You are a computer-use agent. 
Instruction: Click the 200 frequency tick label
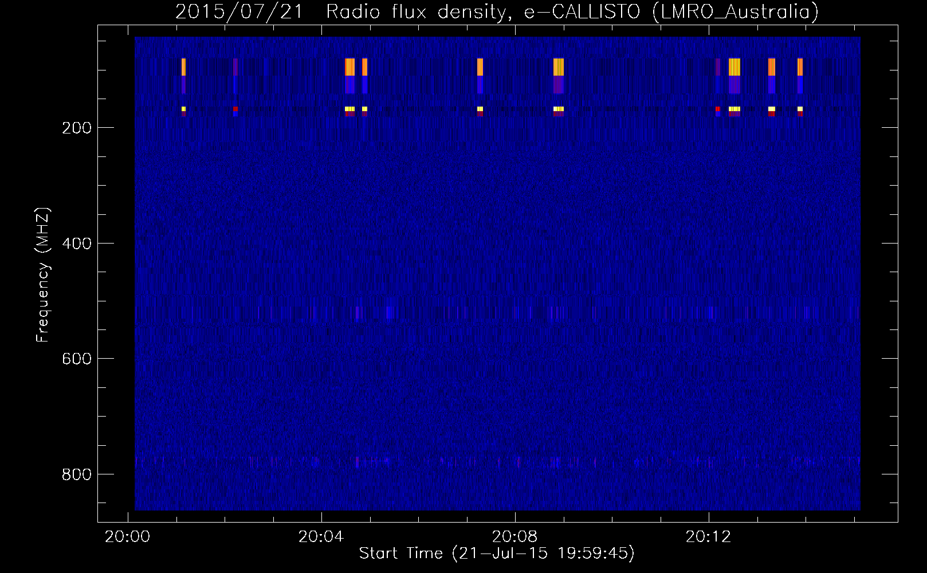tap(77, 128)
